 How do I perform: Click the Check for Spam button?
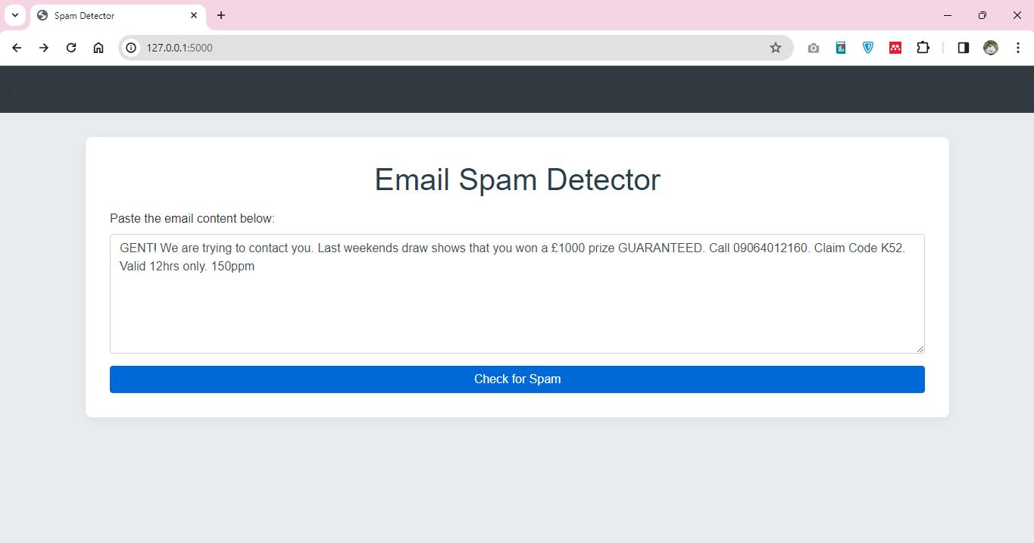[517, 379]
